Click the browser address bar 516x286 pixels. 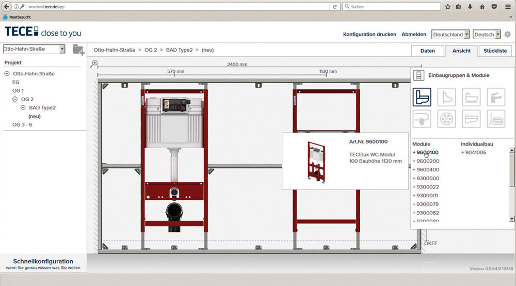click(178, 7)
